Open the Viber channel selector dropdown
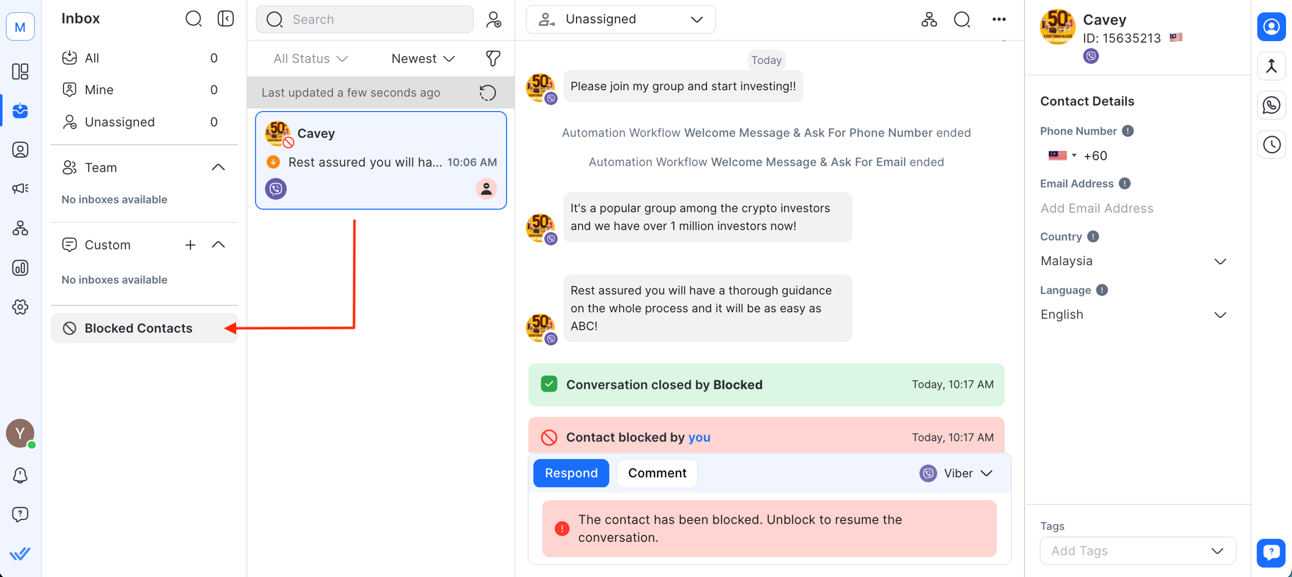 coord(956,473)
